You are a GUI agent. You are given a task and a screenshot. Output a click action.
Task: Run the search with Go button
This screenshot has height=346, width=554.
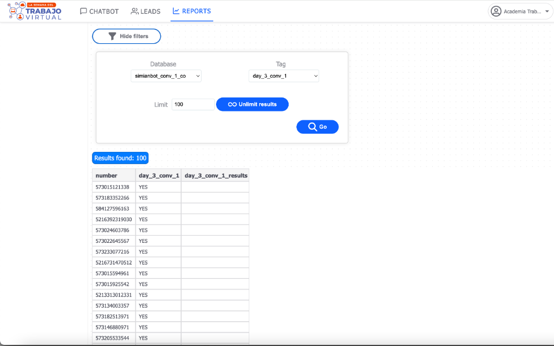(x=317, y=126)
